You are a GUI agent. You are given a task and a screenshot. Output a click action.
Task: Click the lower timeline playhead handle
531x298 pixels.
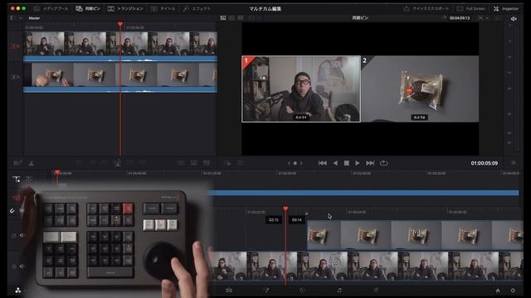[x=285, y=209]
